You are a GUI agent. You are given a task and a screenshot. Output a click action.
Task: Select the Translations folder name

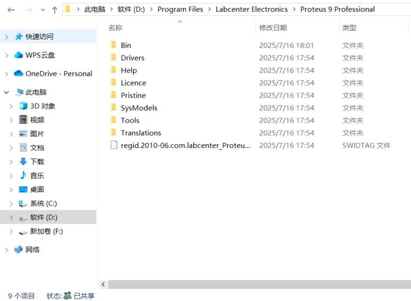click(x=141, y=133)
